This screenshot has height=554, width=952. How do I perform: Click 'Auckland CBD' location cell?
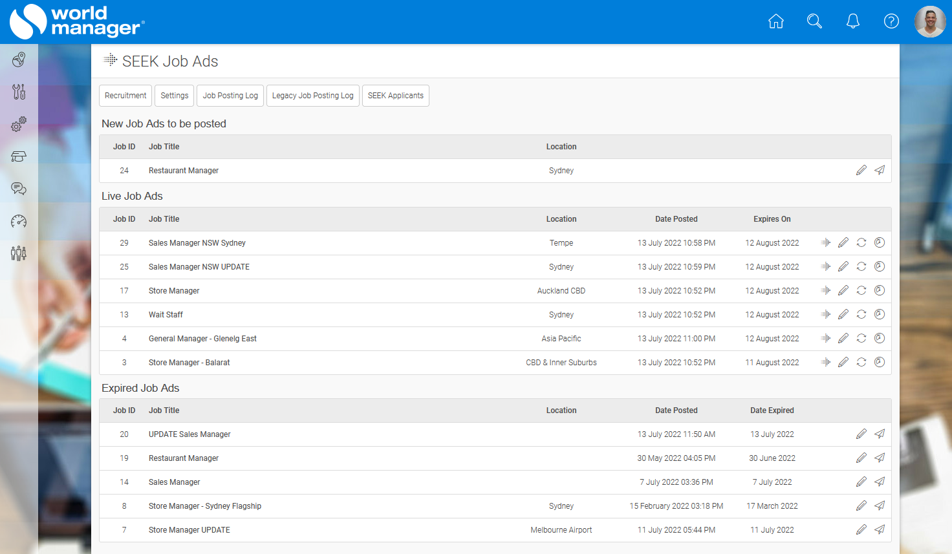(x=561, y=291)
